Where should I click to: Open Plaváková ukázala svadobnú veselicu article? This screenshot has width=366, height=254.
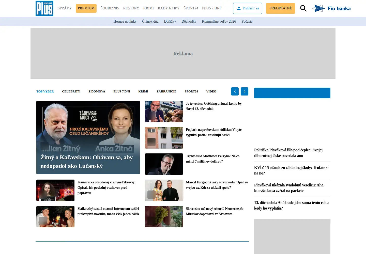pos(289,188)
